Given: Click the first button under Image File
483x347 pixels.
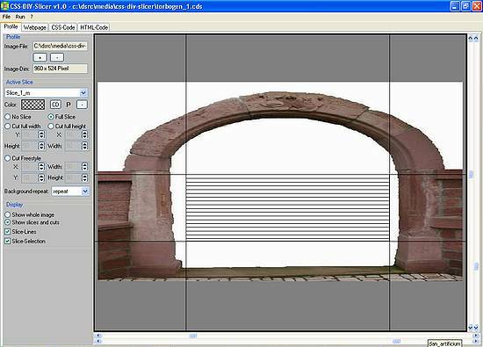Looking at the screenshot, I should pyautogui.click(x=40, y=57).
